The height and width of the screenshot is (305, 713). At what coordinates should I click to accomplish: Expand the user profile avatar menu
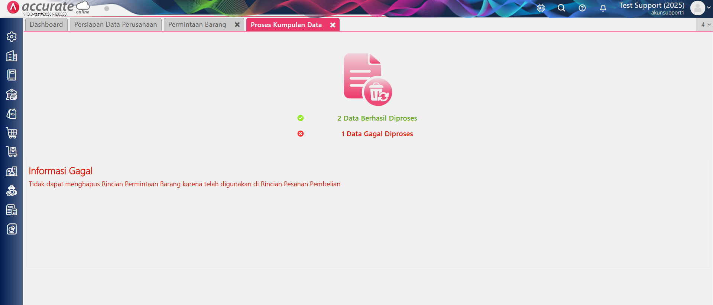(x=700, y=8)
